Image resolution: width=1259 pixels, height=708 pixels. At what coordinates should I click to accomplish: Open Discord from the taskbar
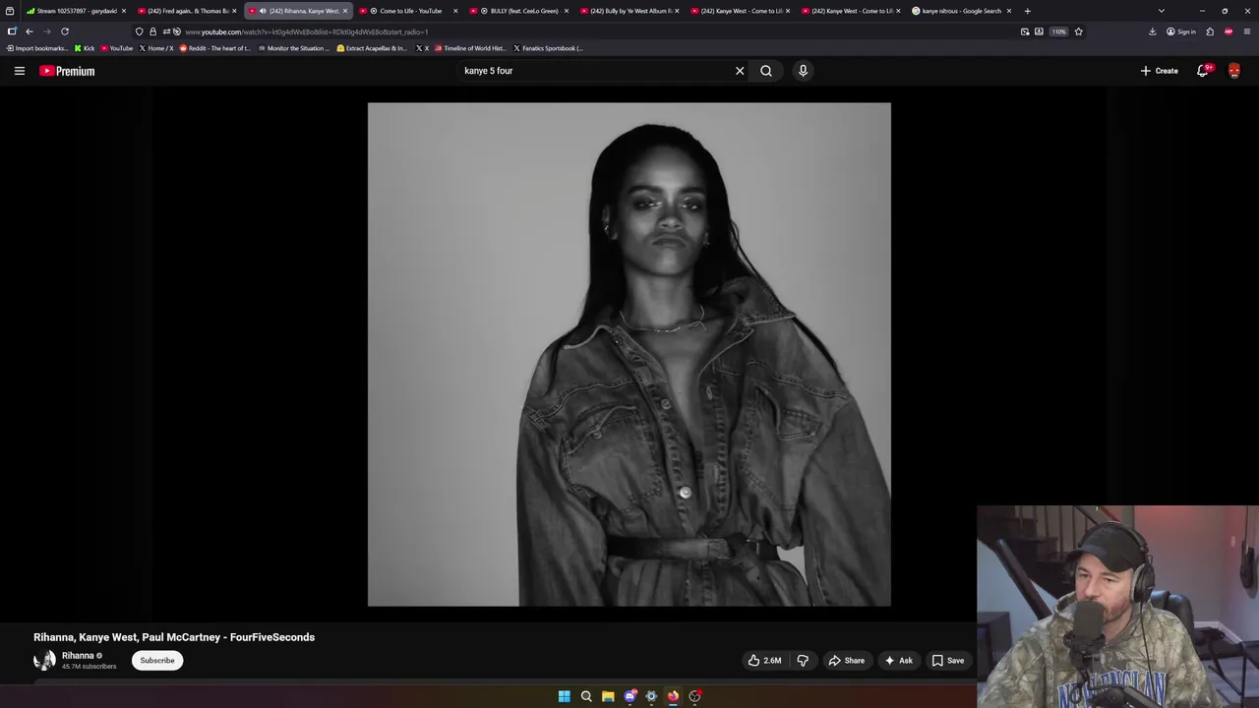(x=629, y=696)
